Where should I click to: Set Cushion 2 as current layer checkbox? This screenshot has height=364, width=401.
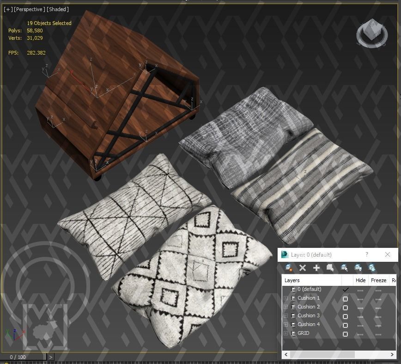(x=345, y=308)
